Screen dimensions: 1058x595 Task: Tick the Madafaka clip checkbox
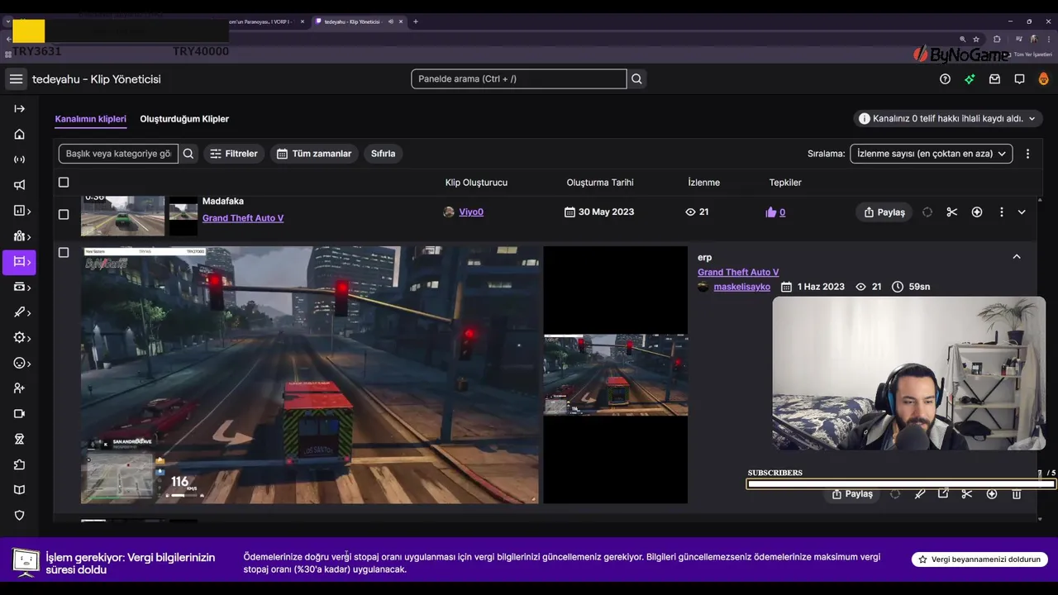click(x=64, y=214)
